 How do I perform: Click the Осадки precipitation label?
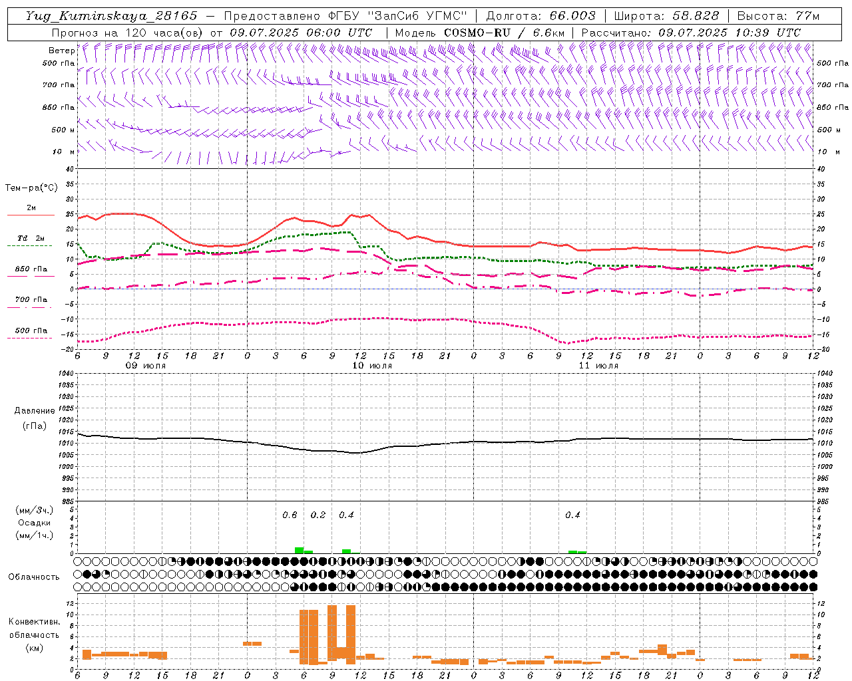click(35, 523)
